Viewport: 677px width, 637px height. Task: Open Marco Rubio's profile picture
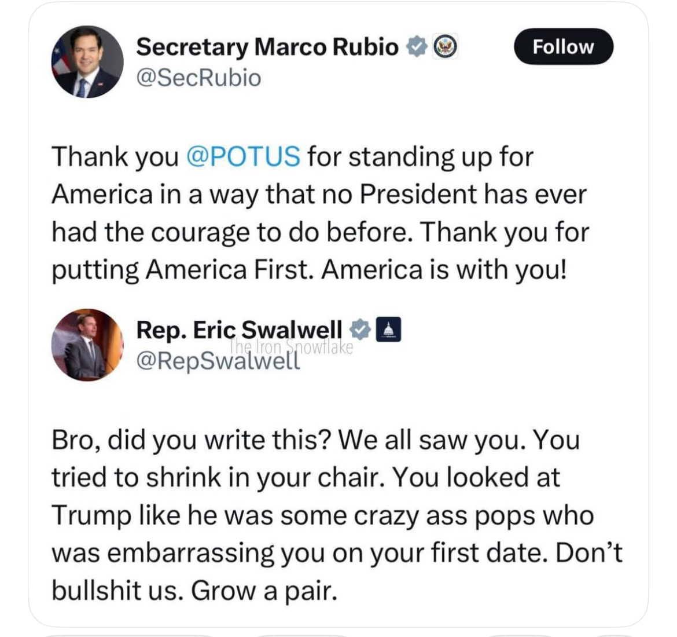coord(87,61)
